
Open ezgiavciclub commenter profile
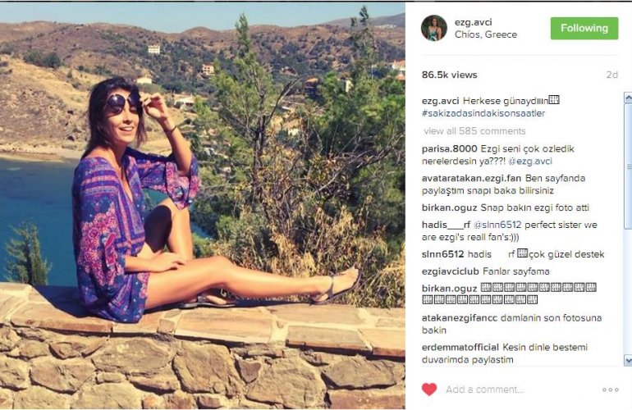[x=451, y=271]
